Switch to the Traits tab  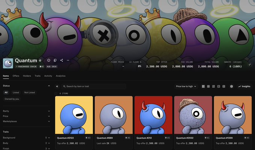38,76
